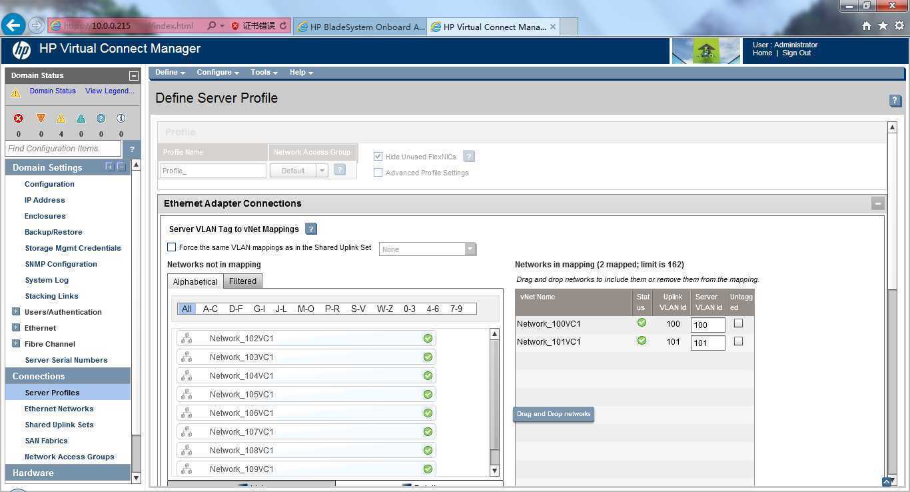
Task: Open the Domain Status link
Action: coord(53,91)
